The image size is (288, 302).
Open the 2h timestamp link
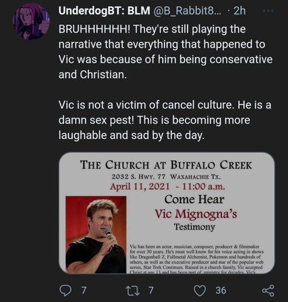[240, 10]
